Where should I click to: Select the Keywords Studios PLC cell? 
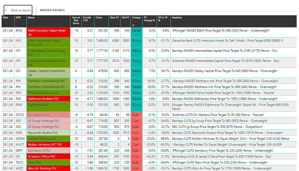48,133
